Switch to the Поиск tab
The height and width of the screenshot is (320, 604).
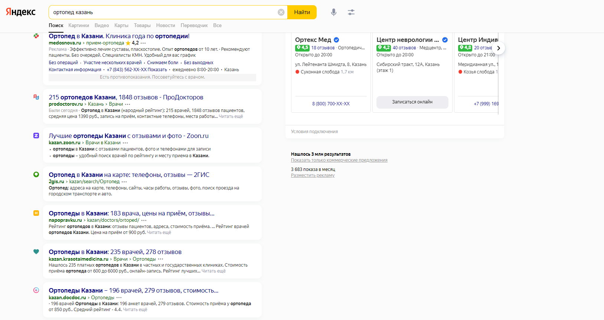coord(56,26)
